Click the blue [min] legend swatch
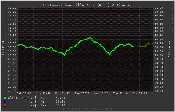Viewport: 175px width, 112px height. coord(5,101)
